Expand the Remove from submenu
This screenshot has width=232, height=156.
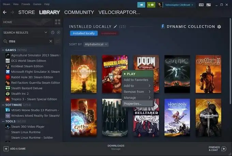137,92
